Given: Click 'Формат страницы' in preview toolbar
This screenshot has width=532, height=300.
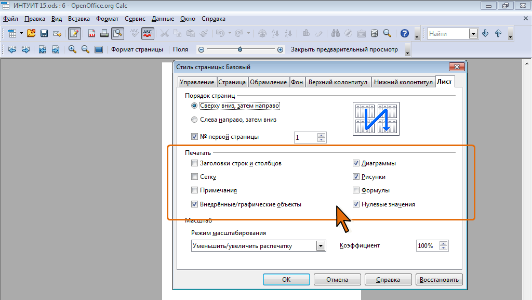Looking at the screenshot, I should 137,49.
